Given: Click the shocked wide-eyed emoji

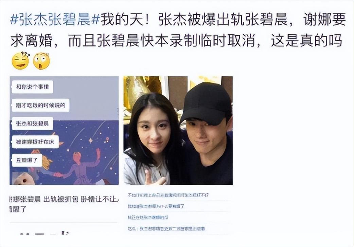Looking at the screenshot, I should tap(41, 61).
